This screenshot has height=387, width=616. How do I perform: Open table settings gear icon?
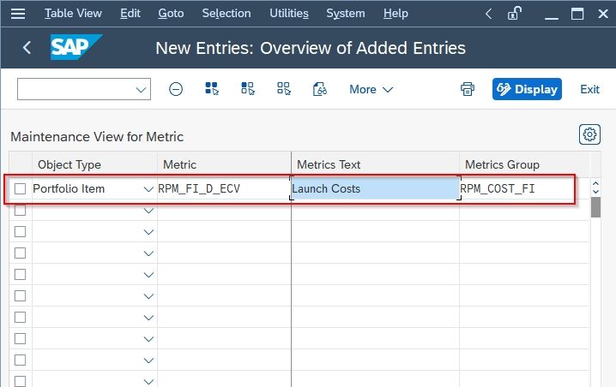click(x=589, y=134)
